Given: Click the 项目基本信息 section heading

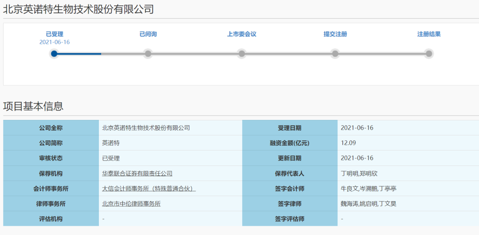Looking at the screenshot, I should click(33, 106).
